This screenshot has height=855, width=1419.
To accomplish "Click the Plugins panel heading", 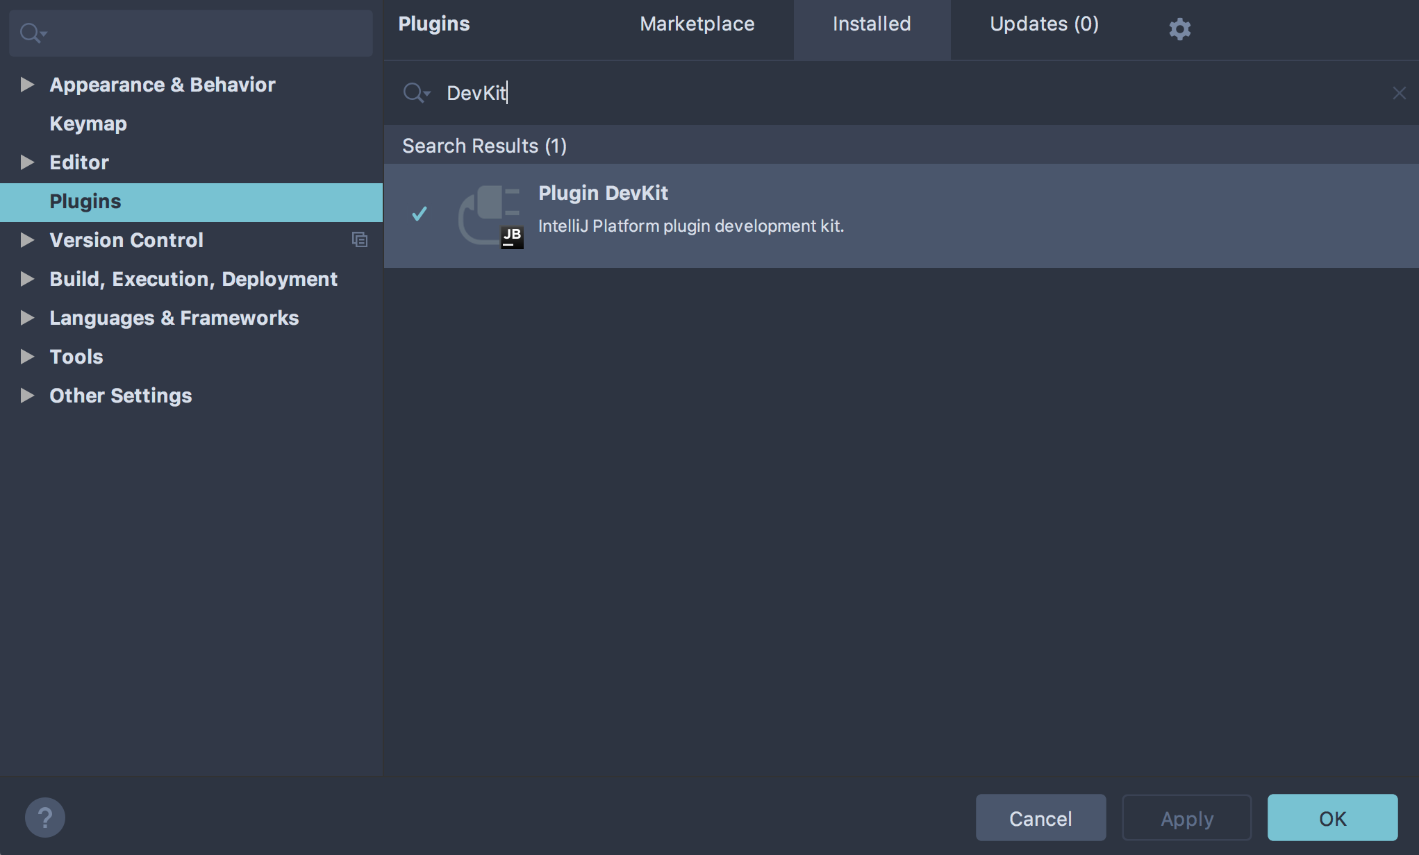I will pyautogui.click(x=434, y=24).
